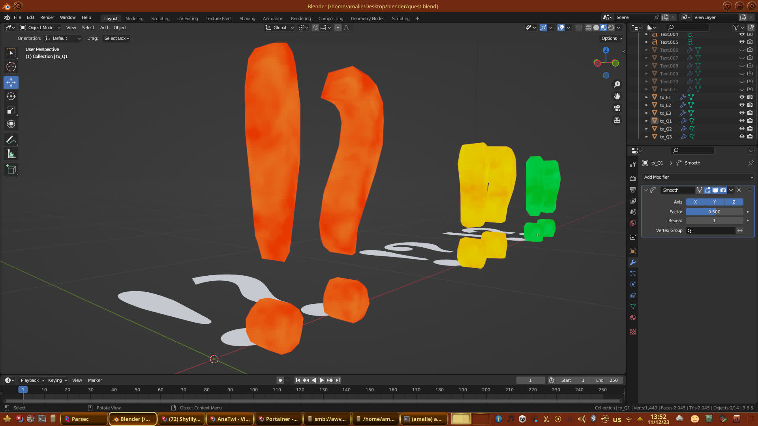Click the Add Cube tool
Viewport: 758px width, 426px height.
(11, 170)
